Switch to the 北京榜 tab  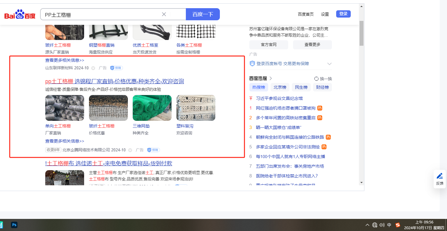coord(280,87)
